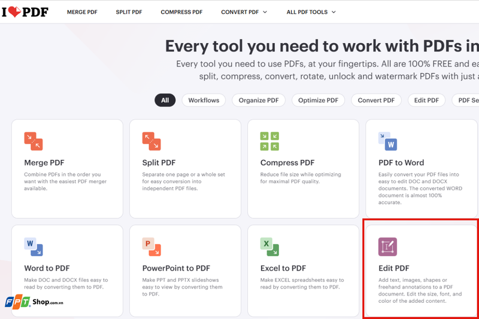Select the Workflows filter pill
479x319 pixels.
click(204, 100)
